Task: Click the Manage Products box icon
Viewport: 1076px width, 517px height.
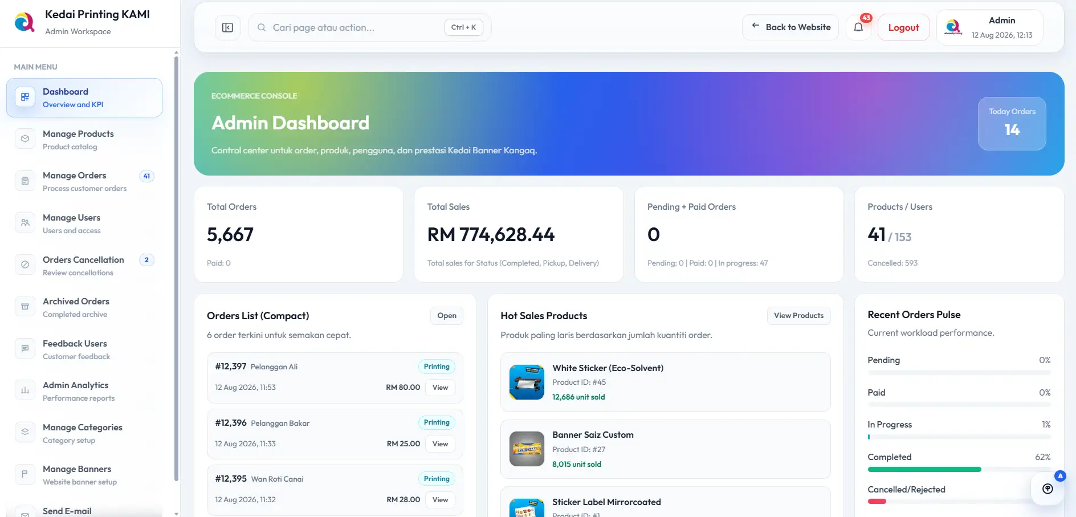Action: (x=25, y=139)
